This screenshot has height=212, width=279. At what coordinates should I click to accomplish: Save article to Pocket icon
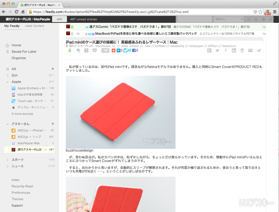(x=95, y=50)
